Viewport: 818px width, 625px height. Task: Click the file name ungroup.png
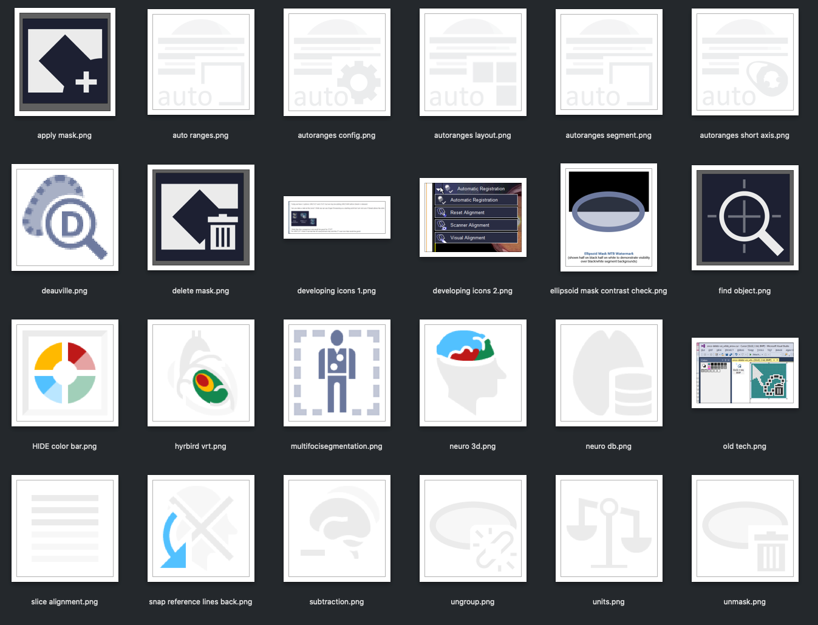472,602
